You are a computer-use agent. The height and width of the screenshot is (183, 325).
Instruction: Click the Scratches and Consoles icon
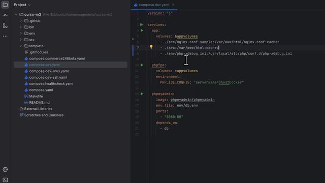pos(21,115)
